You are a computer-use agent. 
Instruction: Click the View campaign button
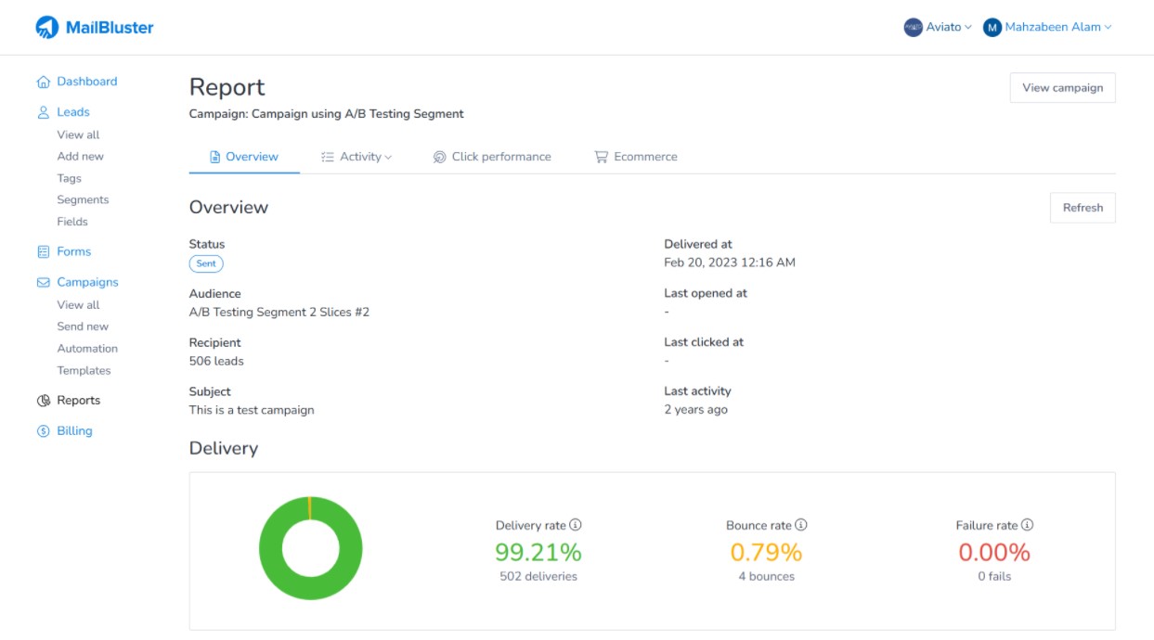point(1062,86)
